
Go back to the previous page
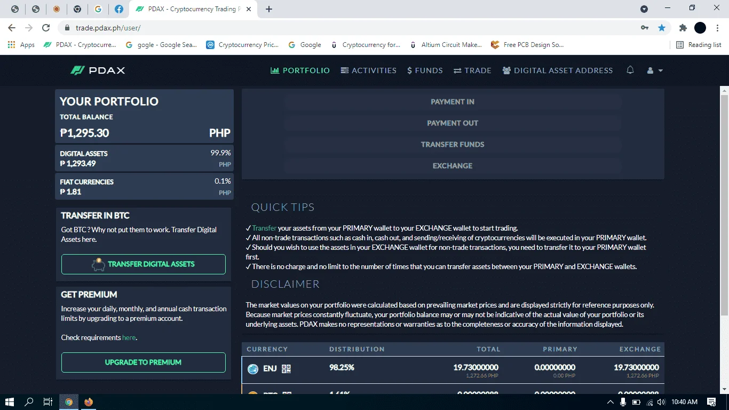click(x=12, y=28)
